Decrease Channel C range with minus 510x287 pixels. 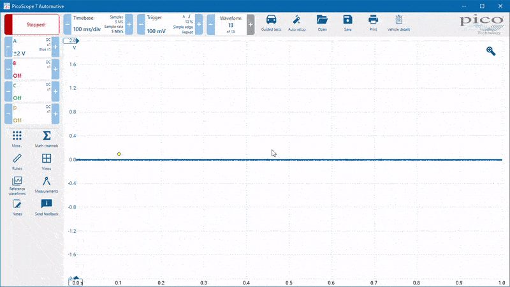[x=8, y=91]
